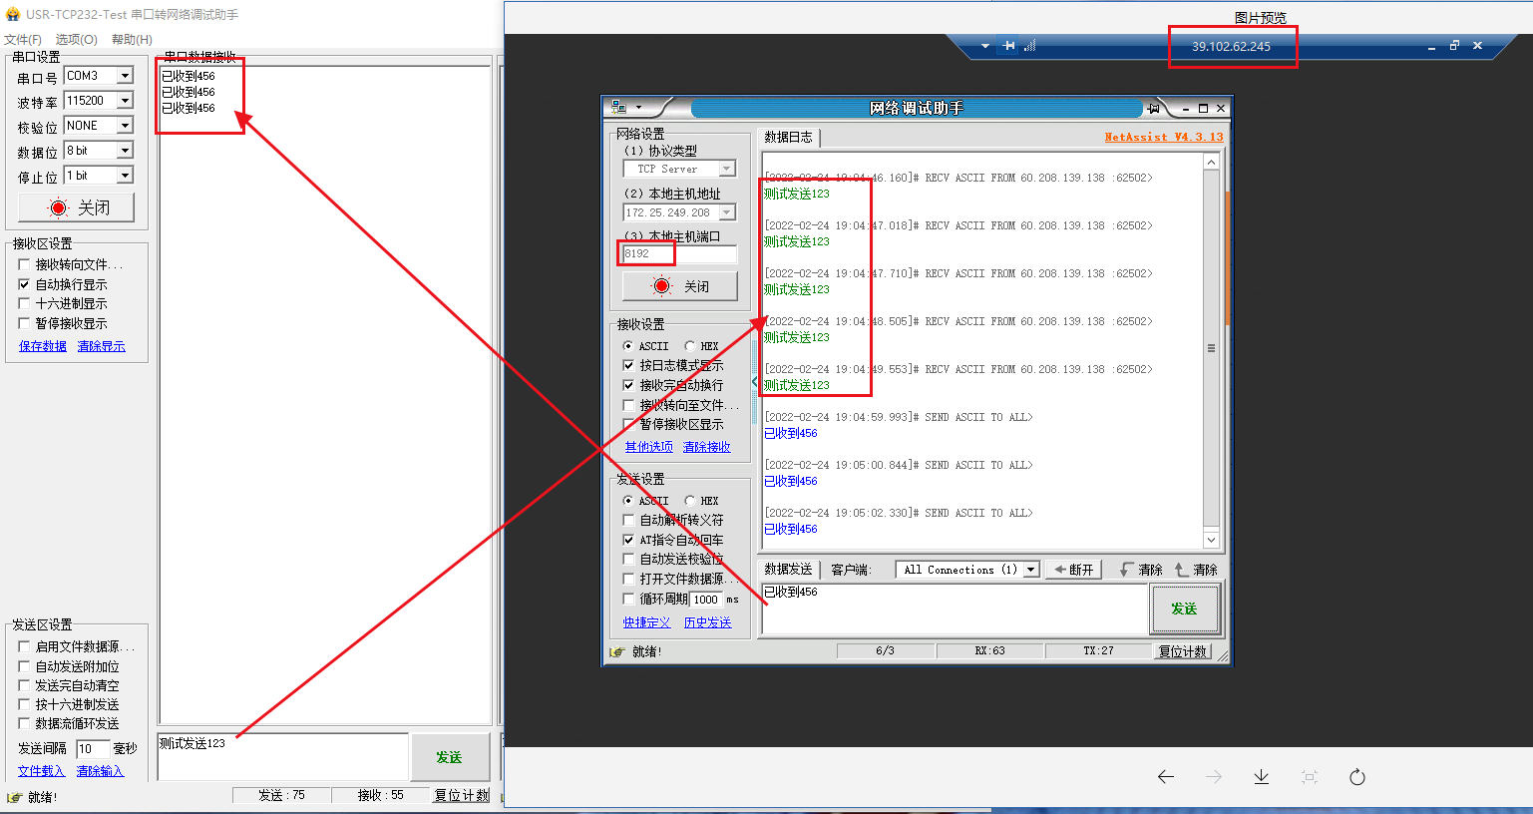Screen dimensions: 1533x814
Task: Click the rotate icon in preview toolbar
Action: (1356, 777)
